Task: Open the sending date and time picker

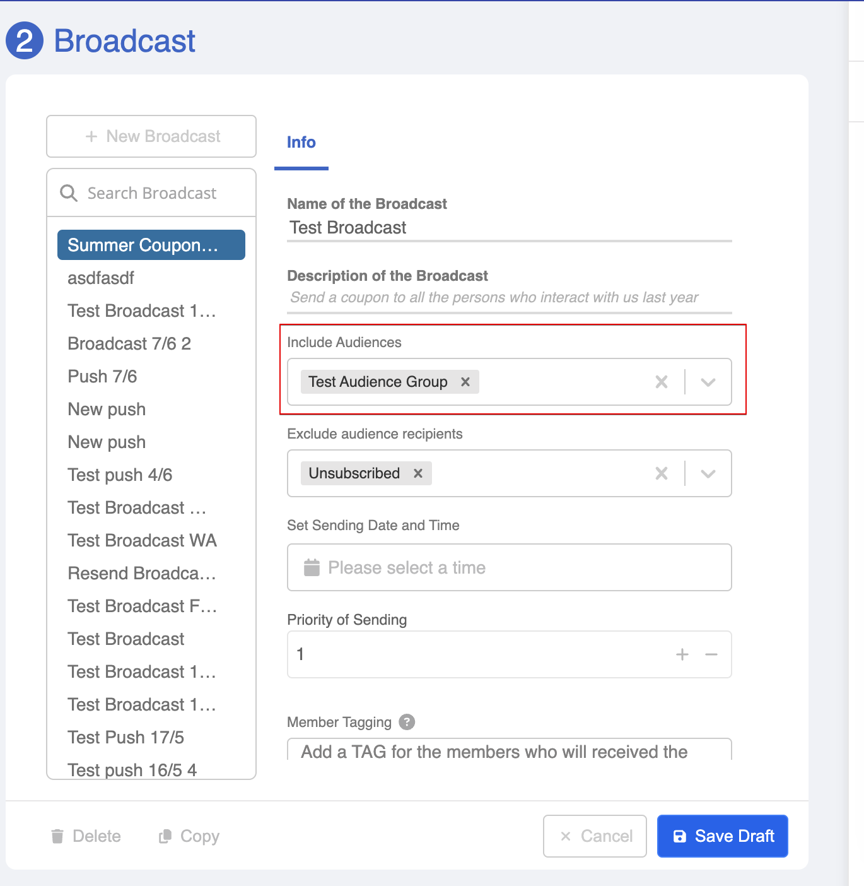Action: point(509,567)
